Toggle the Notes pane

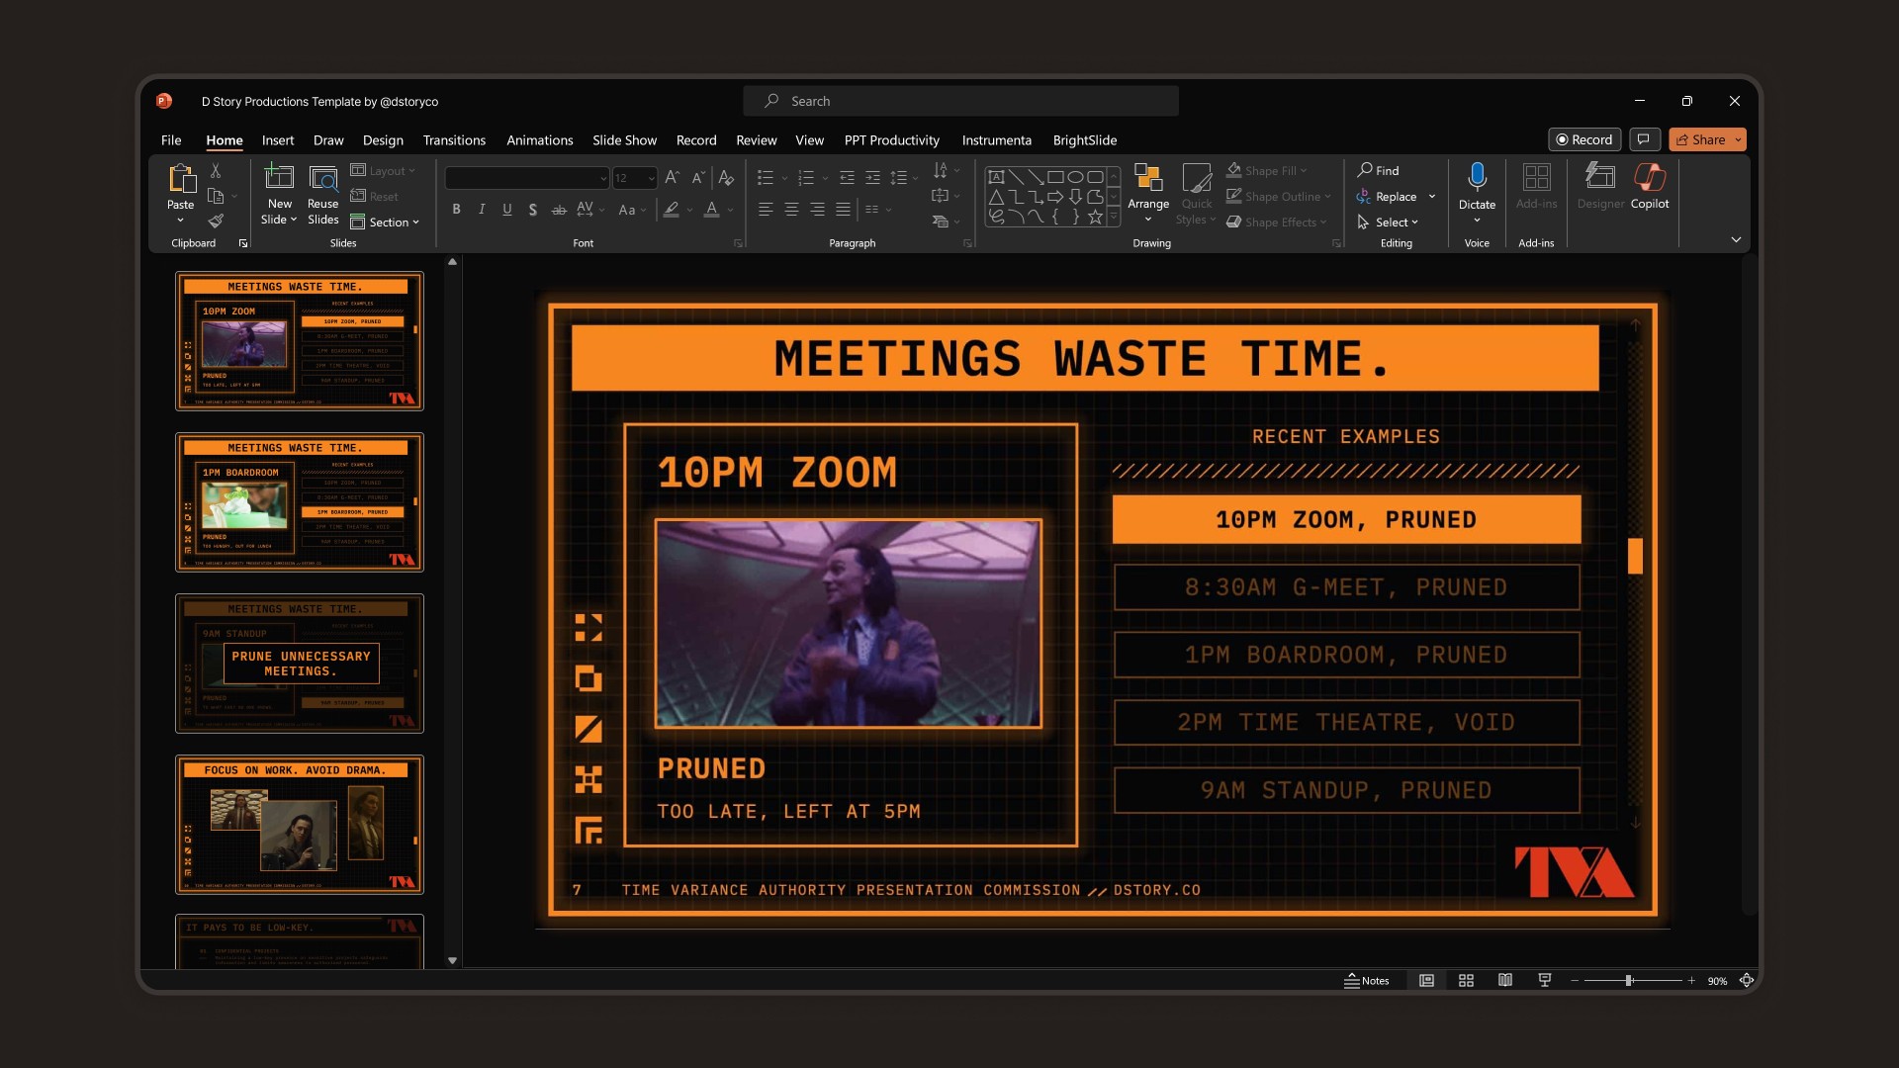tap(1367, 980)
